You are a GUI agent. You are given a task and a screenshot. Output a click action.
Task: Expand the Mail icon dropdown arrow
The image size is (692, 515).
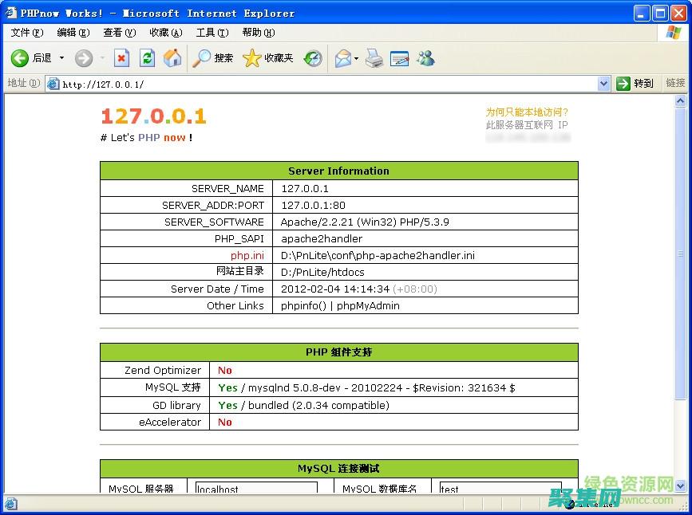pos(356,57)
